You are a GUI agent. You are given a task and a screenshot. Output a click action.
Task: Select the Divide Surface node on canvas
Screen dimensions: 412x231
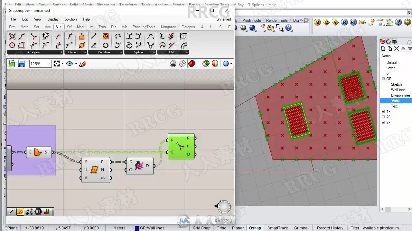(96, 170)
